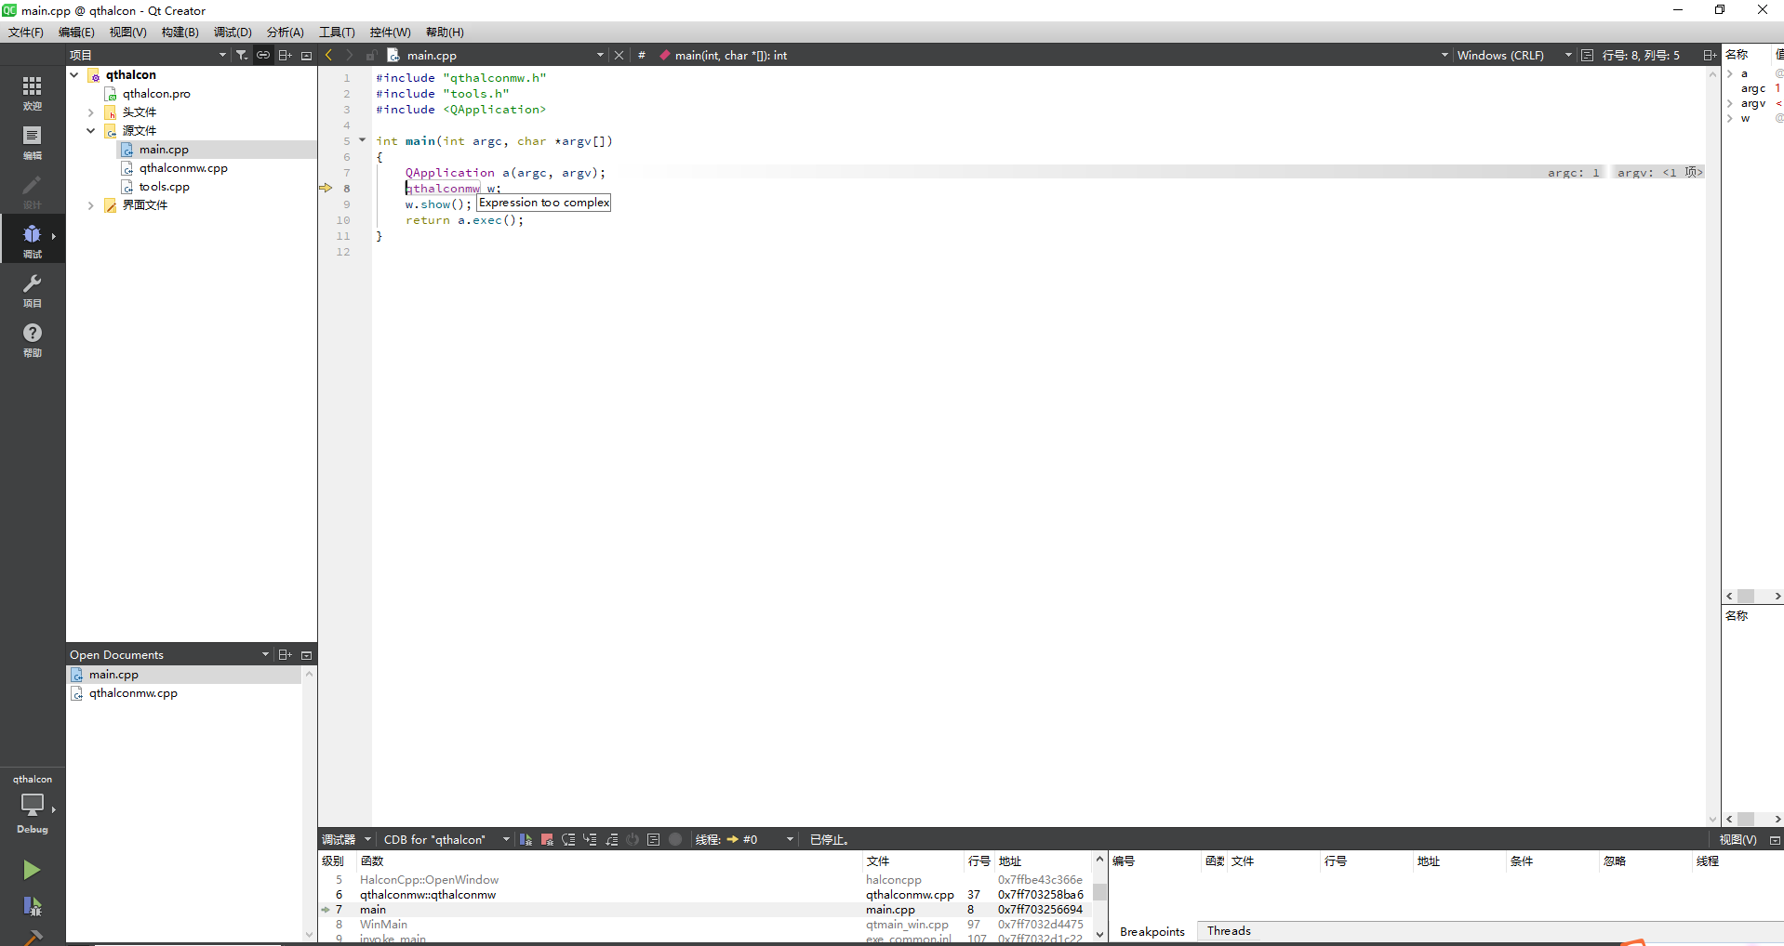Start debugging with the bug run icon
Viewport: 1784px width, 946px height.
pos(32,906)
